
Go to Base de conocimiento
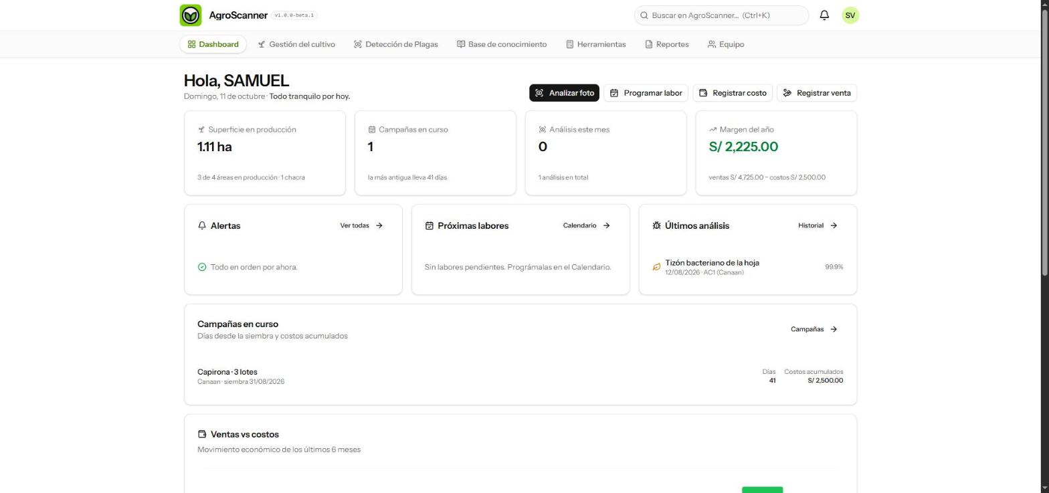tap(502, 44)
